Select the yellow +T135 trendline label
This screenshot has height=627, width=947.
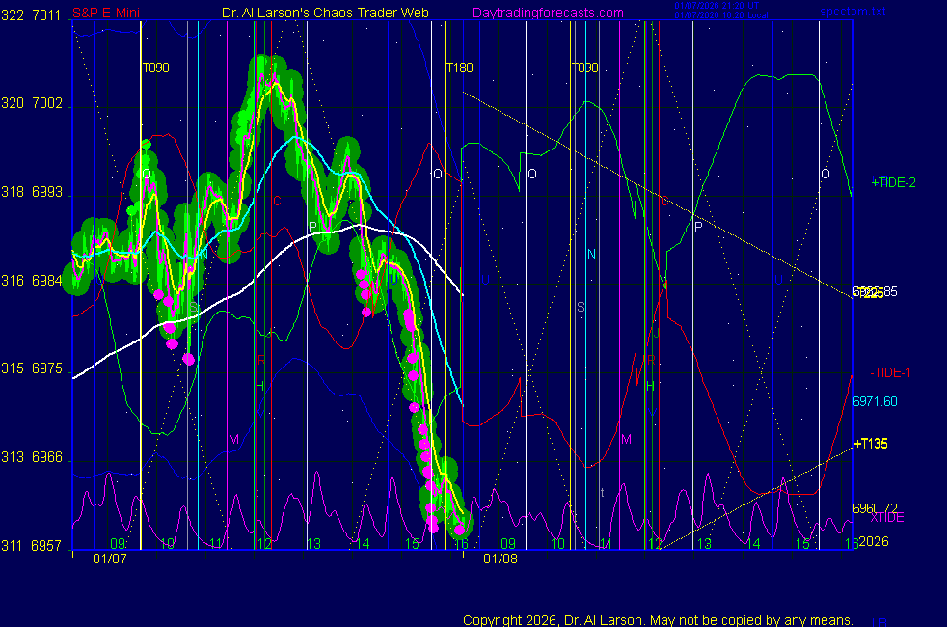(870, 444)
